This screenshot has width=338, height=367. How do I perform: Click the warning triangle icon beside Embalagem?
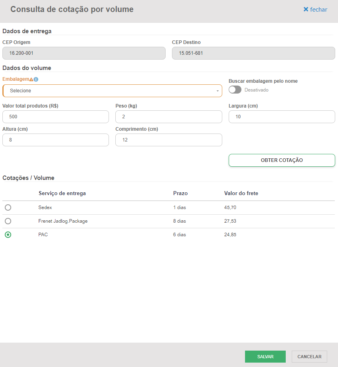pos(32,80)
